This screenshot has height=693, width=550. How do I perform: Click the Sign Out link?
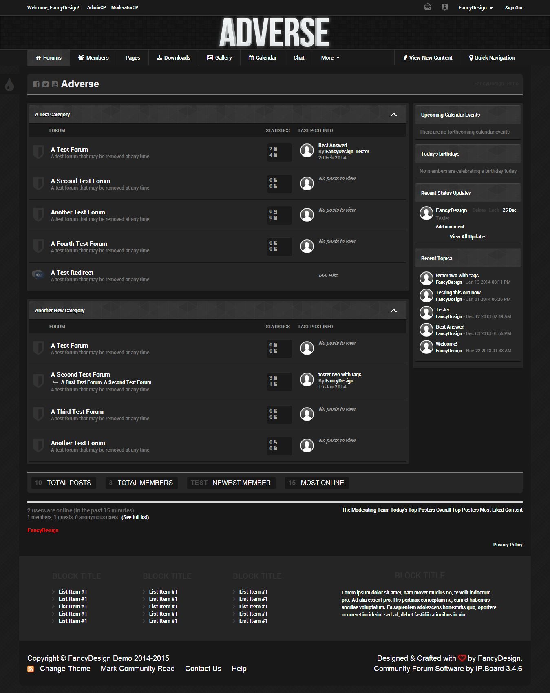pos(513,8)
